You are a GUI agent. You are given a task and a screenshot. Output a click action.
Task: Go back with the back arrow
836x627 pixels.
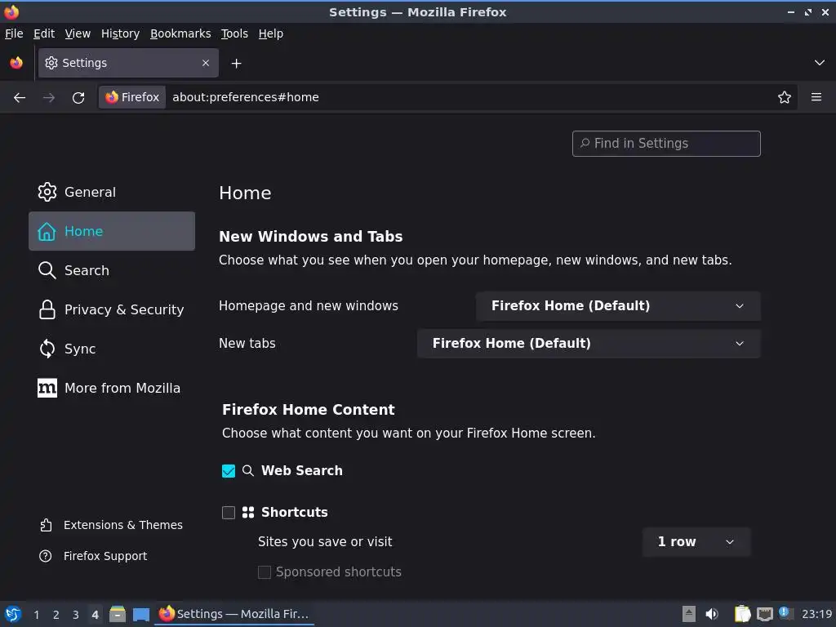20,98
